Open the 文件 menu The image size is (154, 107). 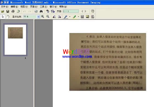click(4, 7)
